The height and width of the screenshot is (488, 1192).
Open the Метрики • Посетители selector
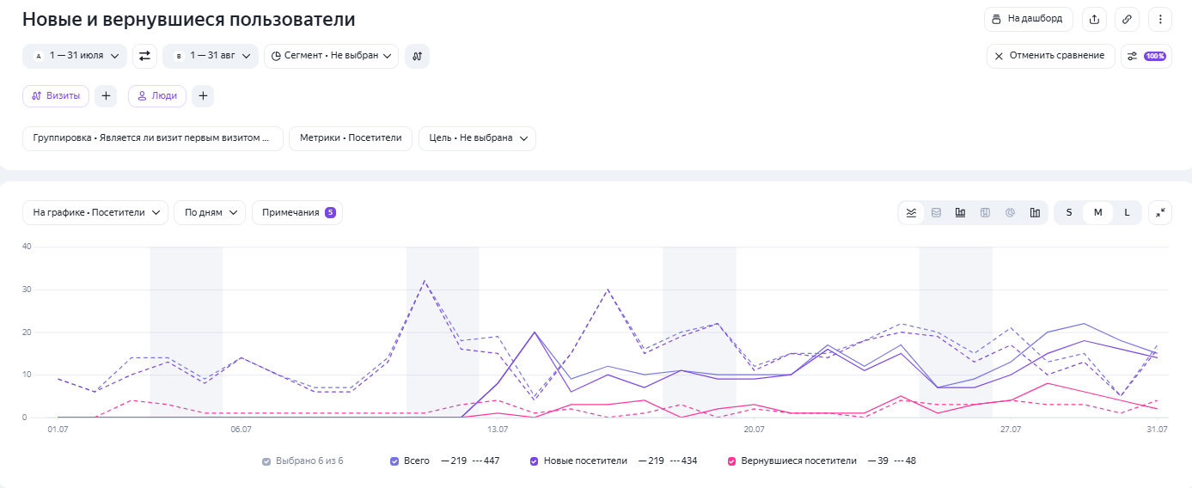(351, 138)
